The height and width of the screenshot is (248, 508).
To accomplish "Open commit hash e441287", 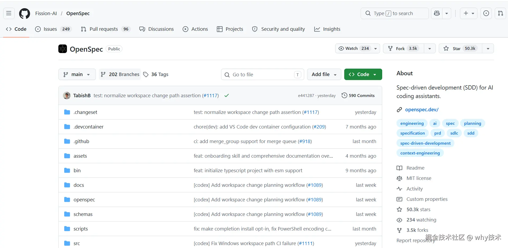I will pos(306,95).
